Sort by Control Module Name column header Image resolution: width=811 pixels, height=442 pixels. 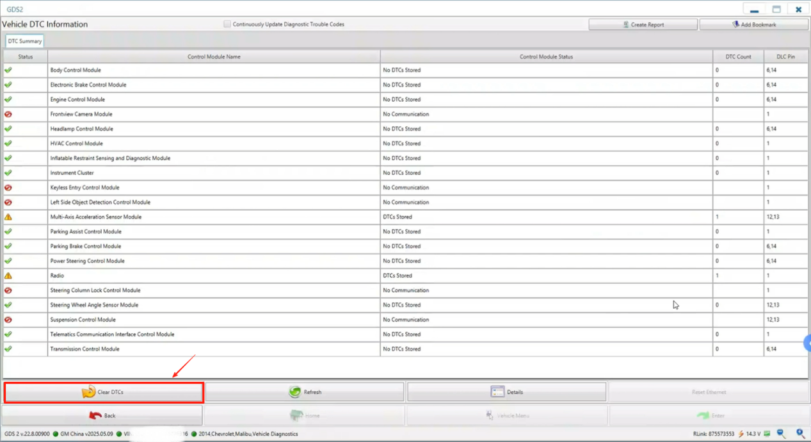(x=214, y=56)
